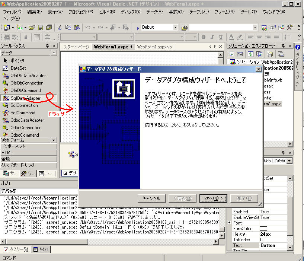Choose OdbcConnection from the toolbox

click(27, 128)
